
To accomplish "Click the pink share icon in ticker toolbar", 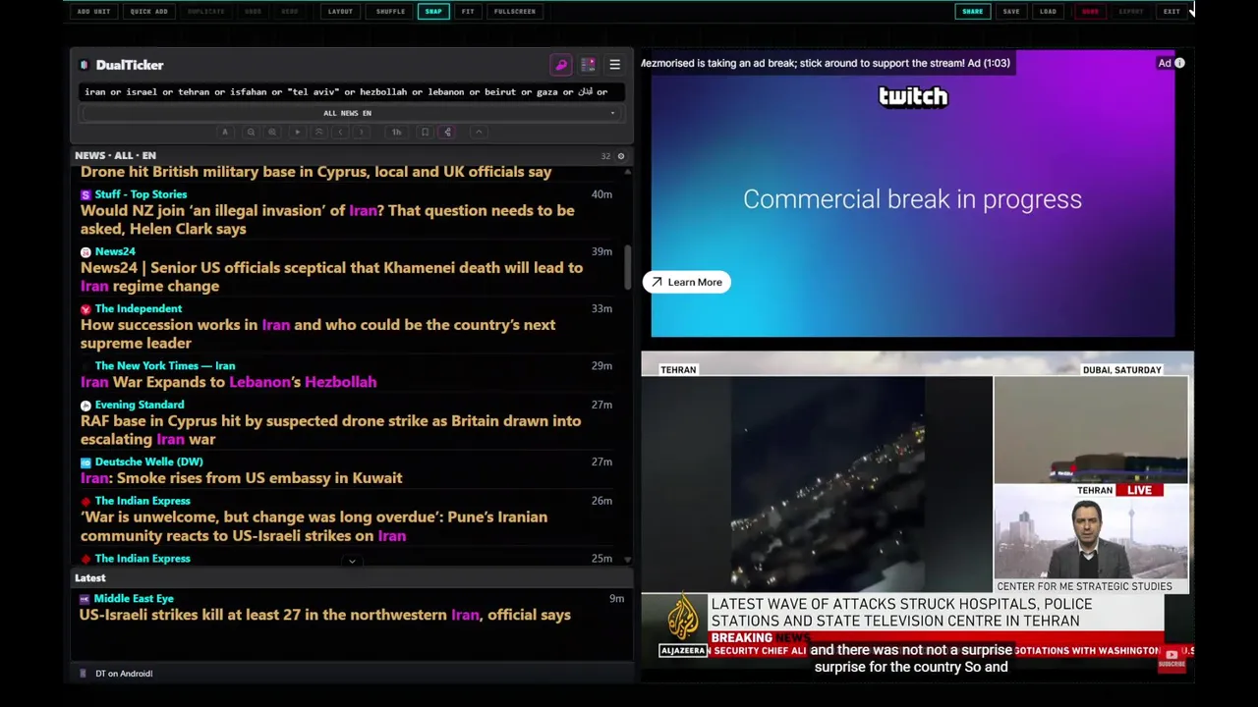I will point(447,132).
